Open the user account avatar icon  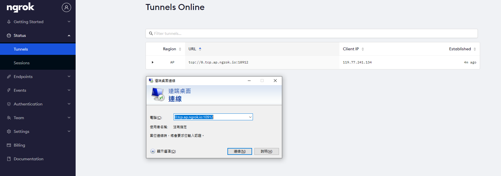pos(66,7)
